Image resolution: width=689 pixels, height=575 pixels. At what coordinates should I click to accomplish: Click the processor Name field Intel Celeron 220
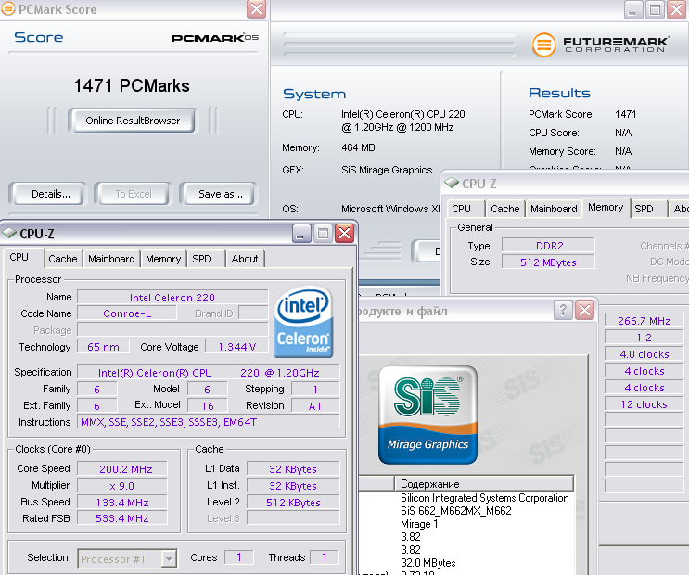172,297
